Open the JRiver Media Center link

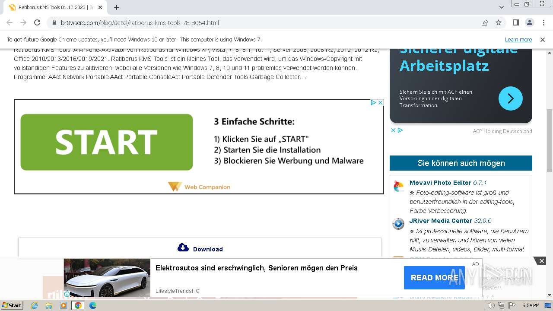click(x=441, y=221)
